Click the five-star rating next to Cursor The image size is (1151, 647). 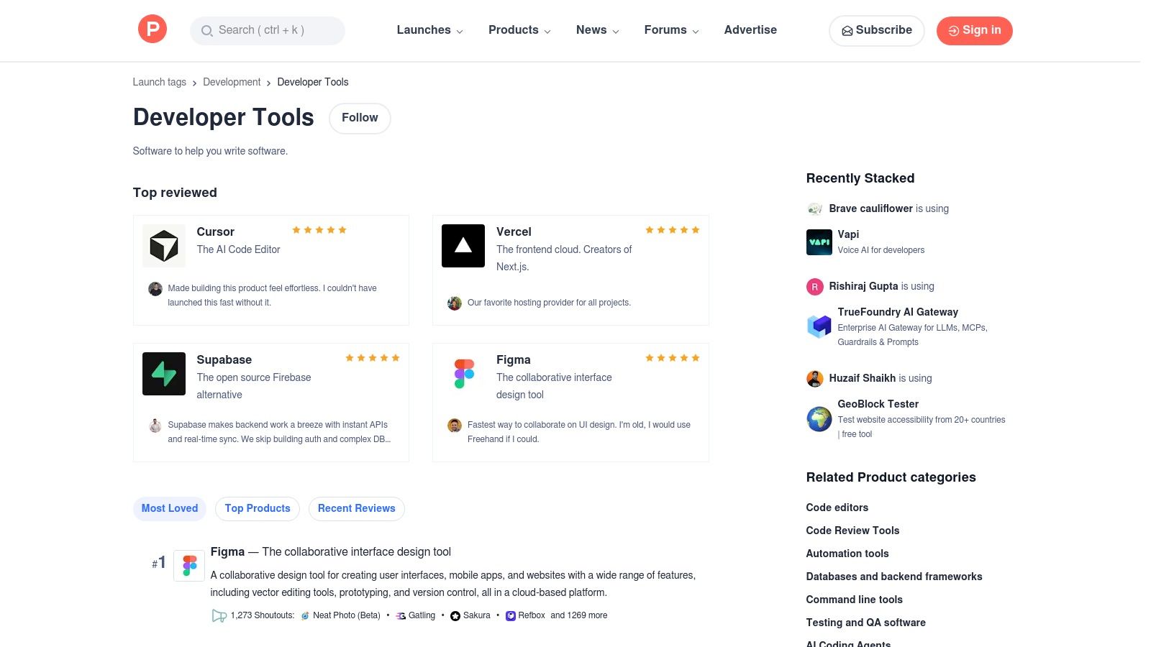point(319,230)
